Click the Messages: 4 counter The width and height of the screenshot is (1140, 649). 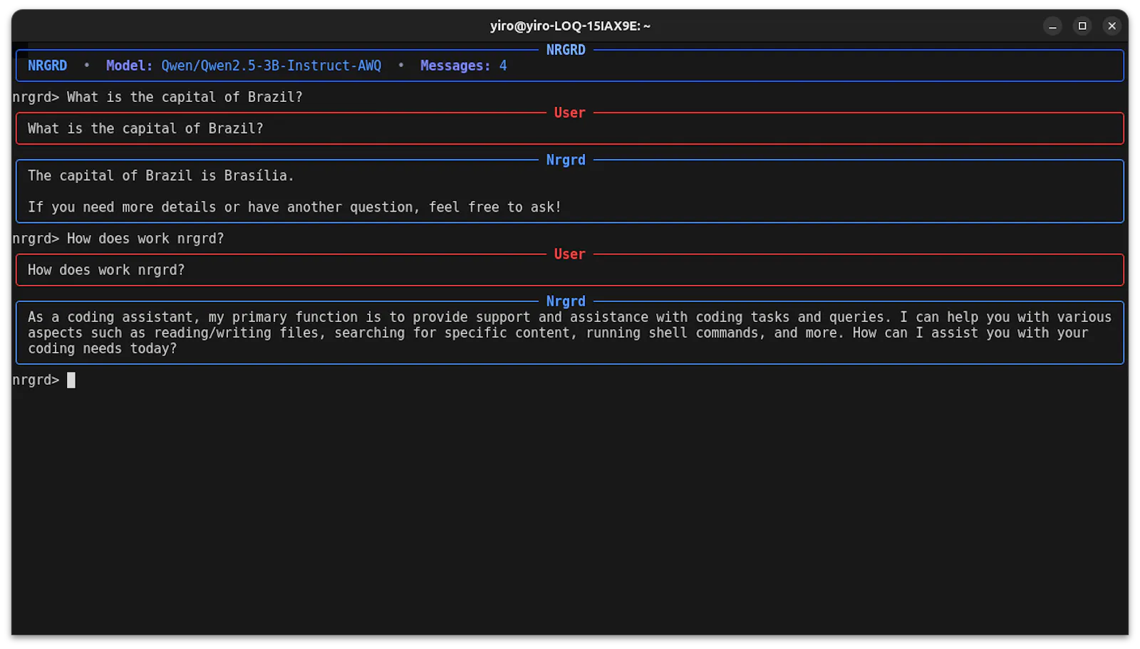point(463,66)
